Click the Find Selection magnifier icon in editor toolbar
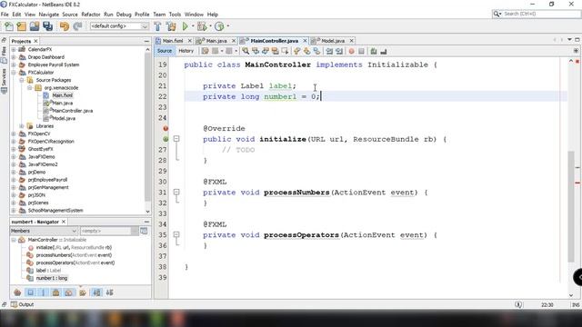The height and width of the screenshot is (327, 582). (x=246, y=51)
